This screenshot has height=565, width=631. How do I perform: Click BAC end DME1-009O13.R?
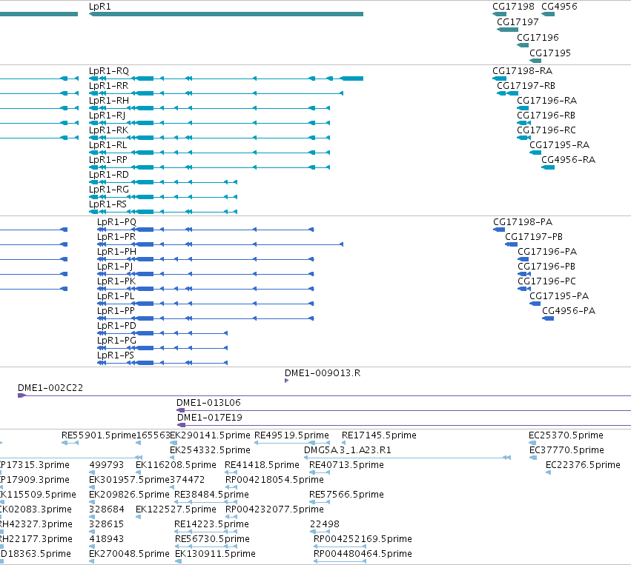(x=286, y=381)
